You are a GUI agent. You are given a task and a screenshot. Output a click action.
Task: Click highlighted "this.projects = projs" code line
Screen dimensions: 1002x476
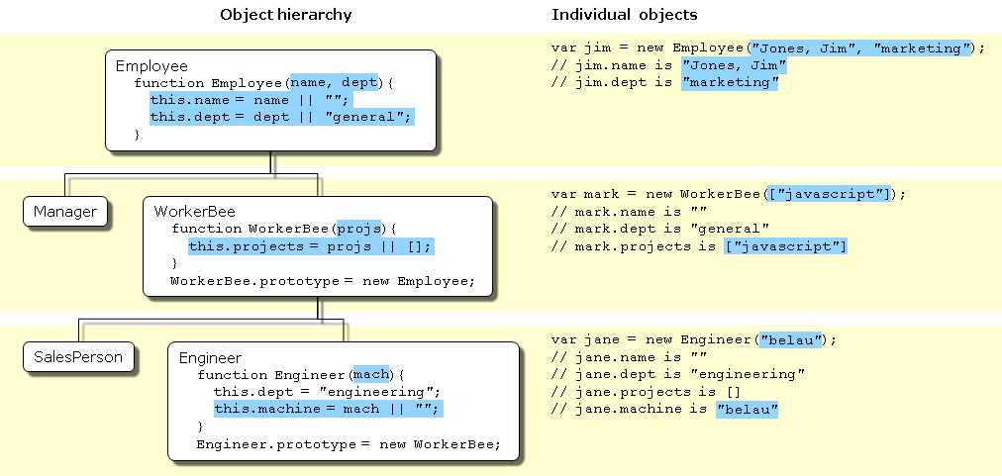pyautogui.click(x=311, y=246)
